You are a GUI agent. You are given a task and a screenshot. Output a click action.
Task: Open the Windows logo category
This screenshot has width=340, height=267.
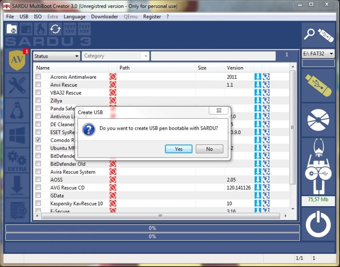[x=17, y=135]
